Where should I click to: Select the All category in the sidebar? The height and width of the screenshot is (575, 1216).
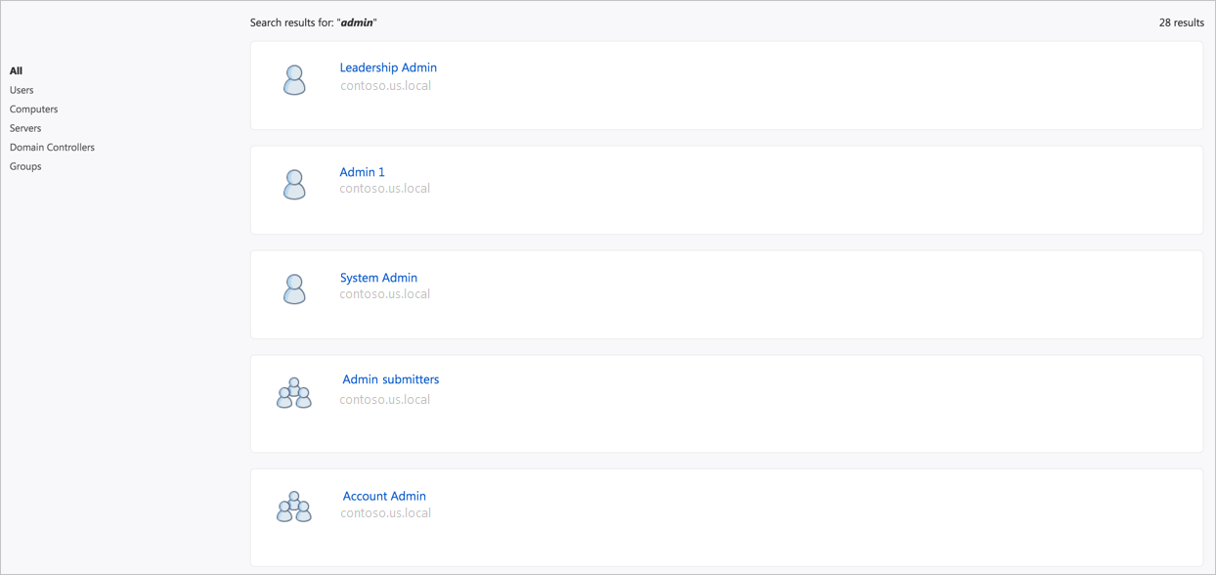click(16, 70)
